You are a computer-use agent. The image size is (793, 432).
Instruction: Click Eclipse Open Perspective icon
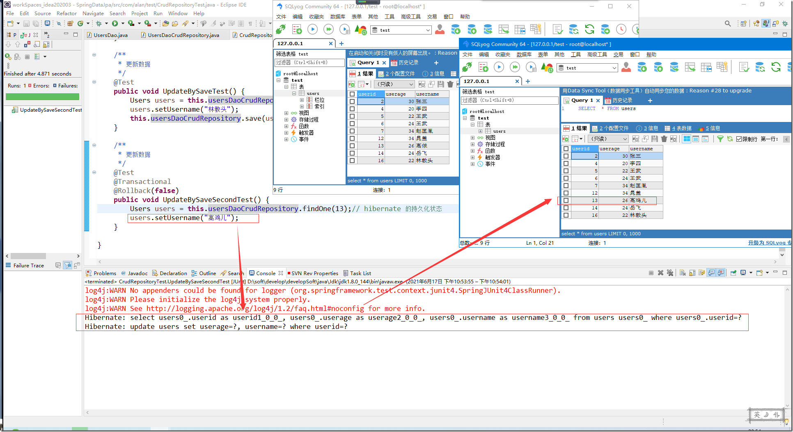pyautogui.click(x=743, y=23)
